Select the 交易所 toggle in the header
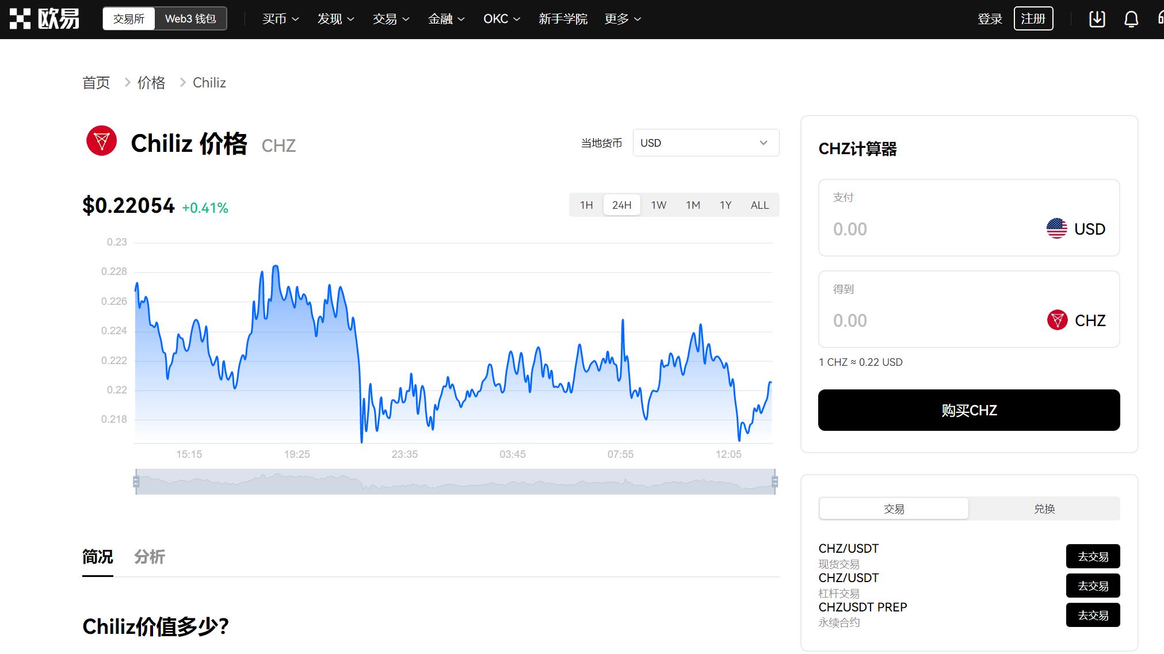 [x=128, y=18]
